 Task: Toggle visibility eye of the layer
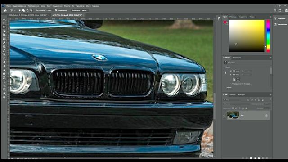[225, 115]
